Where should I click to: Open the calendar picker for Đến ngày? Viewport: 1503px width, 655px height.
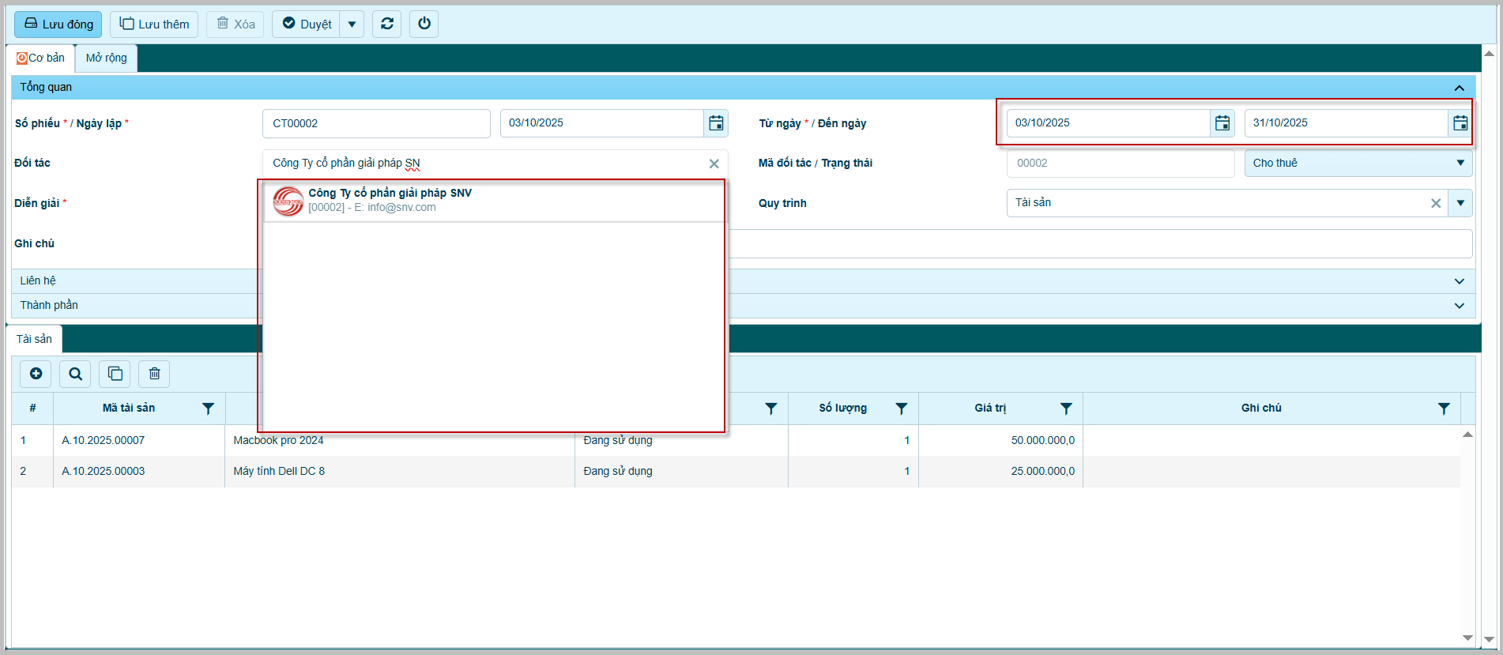tap(1460, 123)
